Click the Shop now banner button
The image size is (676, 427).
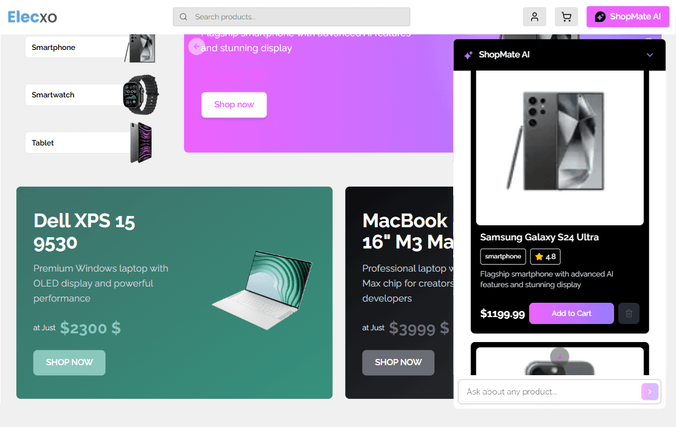[234, 105]
